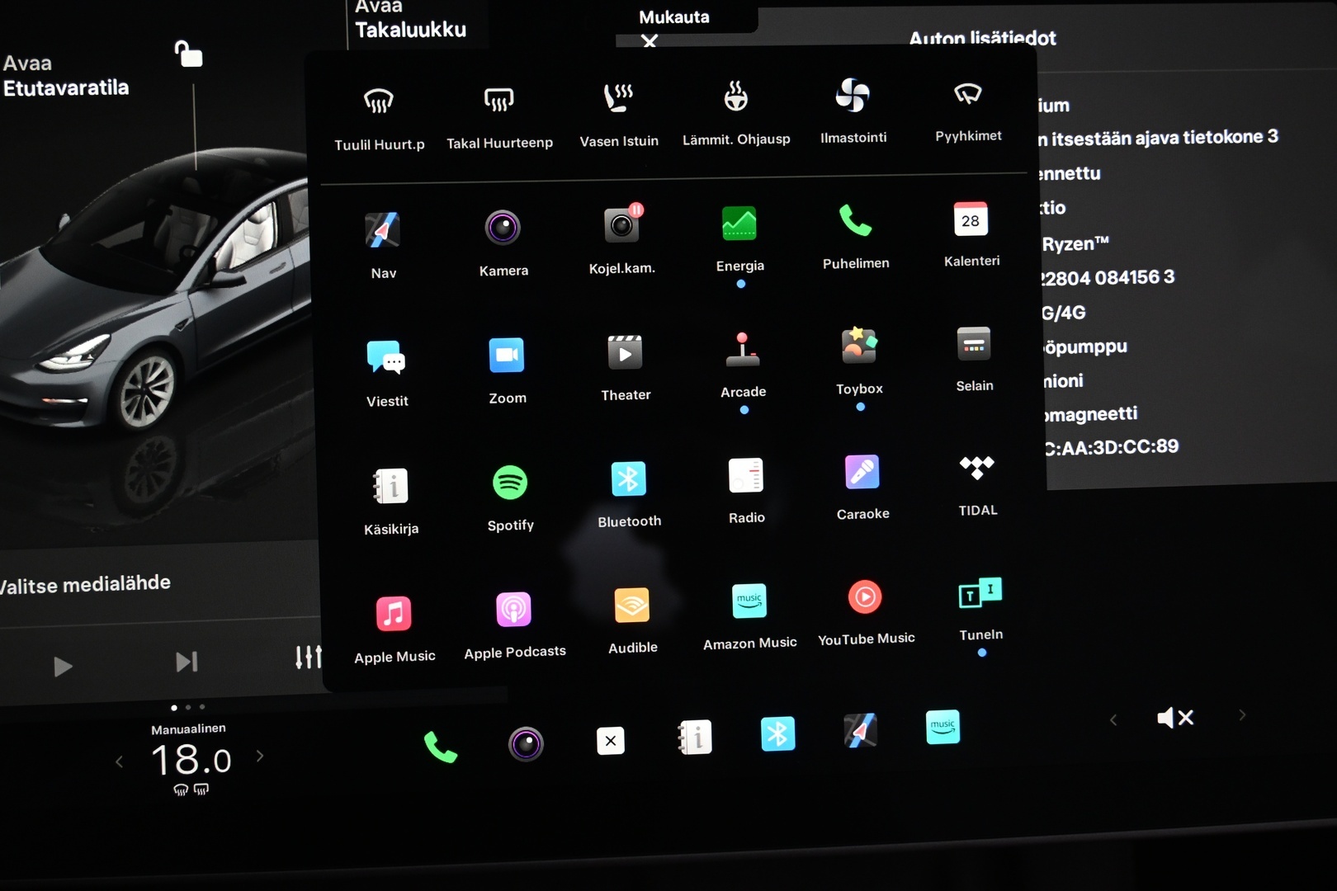1337x891 pixels.
Task: Open the audio equalizer settings
Action: tap(309, 657)
